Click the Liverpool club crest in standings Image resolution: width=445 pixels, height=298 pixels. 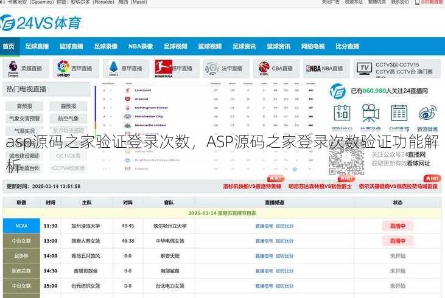coord(127,90)
